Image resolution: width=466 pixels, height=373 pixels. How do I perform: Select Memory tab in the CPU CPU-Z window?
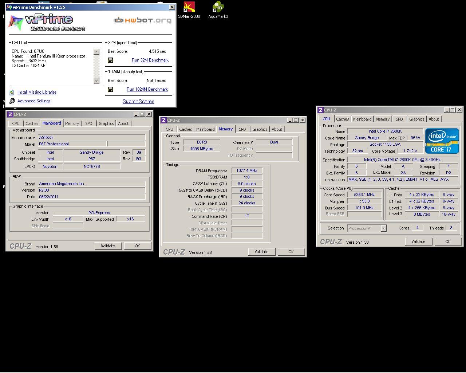383,119
